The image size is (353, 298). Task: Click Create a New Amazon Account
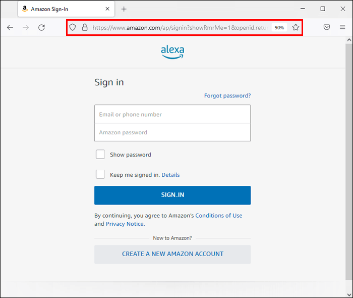172,254
